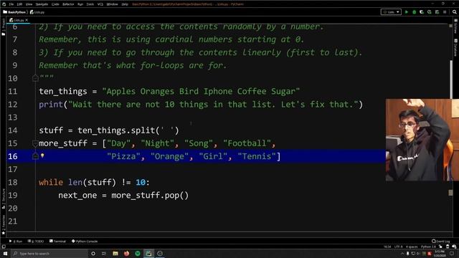Image resolution: width=459 pixels, height=258 pixels.
Task: Open Task View on the taskbar
Action: click(x=104, y=254)
